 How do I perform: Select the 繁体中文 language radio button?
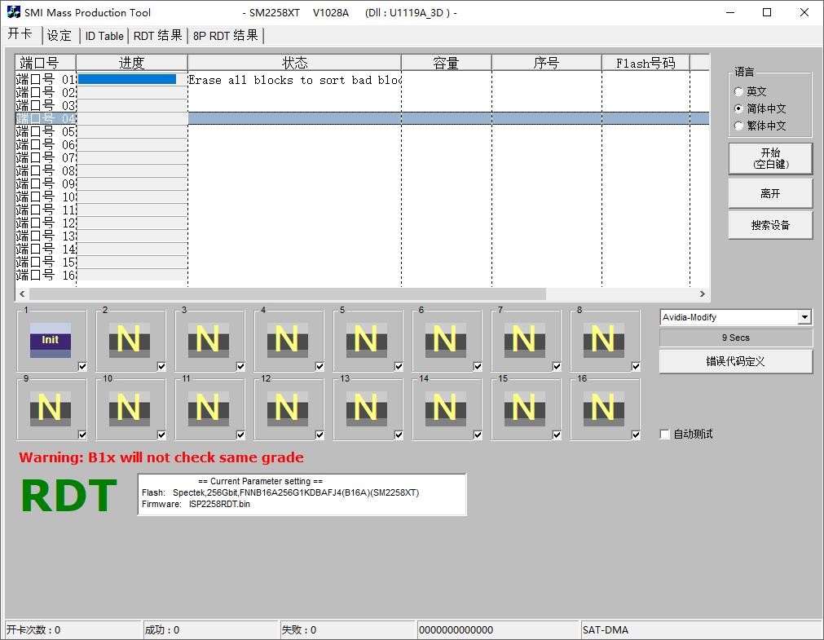click(739, 126)
